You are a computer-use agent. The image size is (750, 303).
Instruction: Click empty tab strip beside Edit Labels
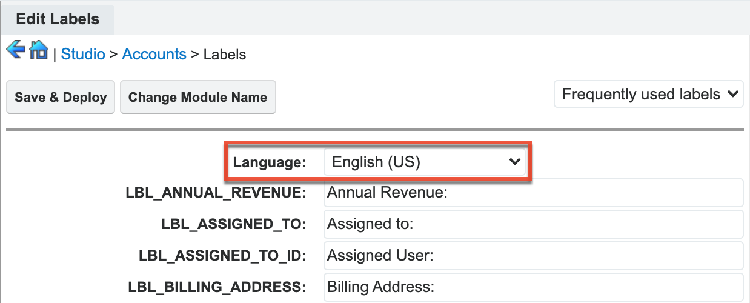click(424, 19)
